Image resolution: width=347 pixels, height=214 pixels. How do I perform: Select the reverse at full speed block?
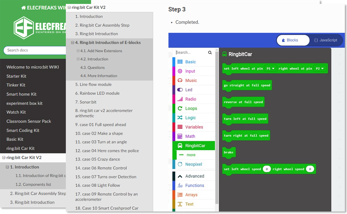coord(243,102)
